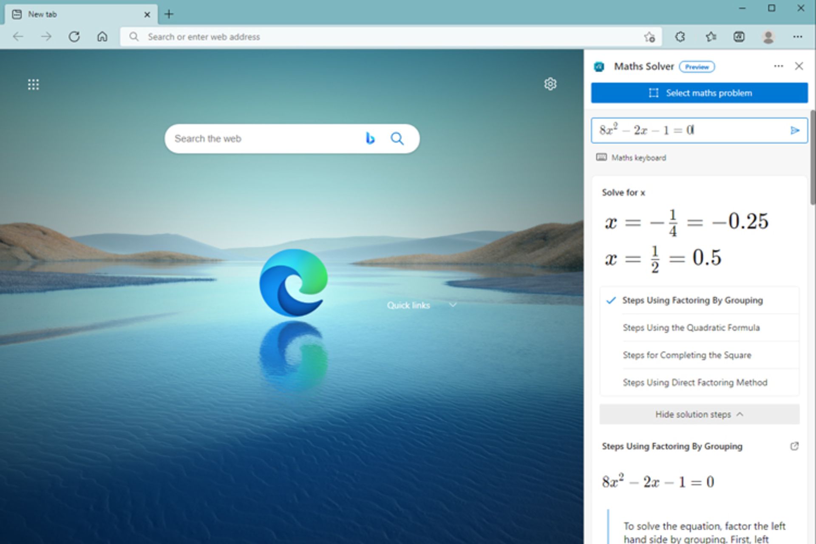Select Steps Using the Quadratic Formula
The image size is (816, 544).
pyautogui.click(x=699, y=328)
